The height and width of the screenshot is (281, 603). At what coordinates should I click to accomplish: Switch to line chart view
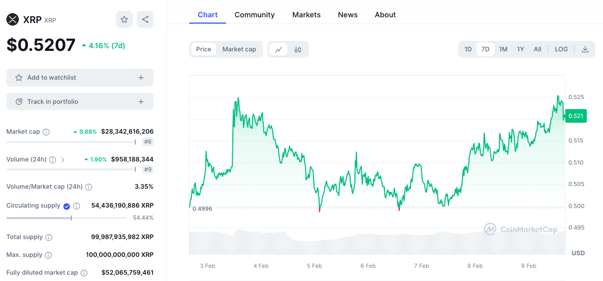278,49
